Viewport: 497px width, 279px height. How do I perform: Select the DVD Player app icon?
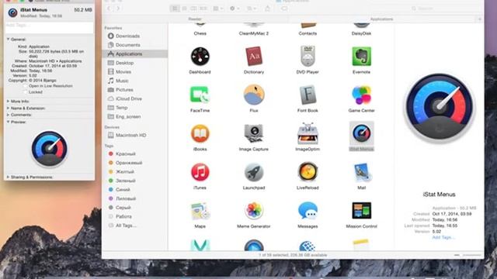(308, 57)
